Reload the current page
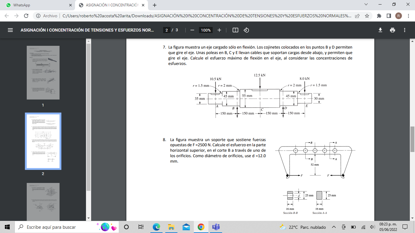This screenshot has width=415, height=233. point(26,16)
